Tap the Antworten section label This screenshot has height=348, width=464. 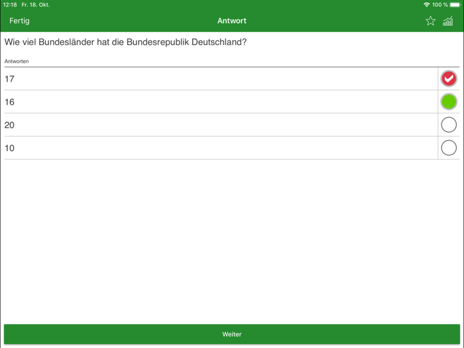pos(17,61)
